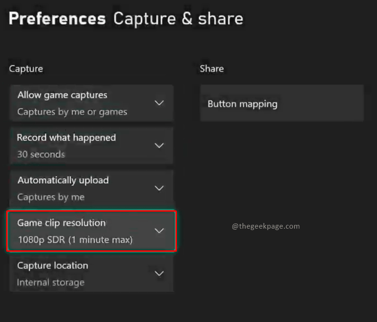This screenshot has height=322, width=377.
Task: Click the chevron beside Capture location
Action: [x=159, y=273]
